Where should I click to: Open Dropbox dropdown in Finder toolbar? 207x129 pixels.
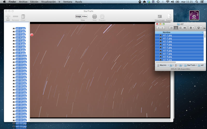tap(199, 28)
